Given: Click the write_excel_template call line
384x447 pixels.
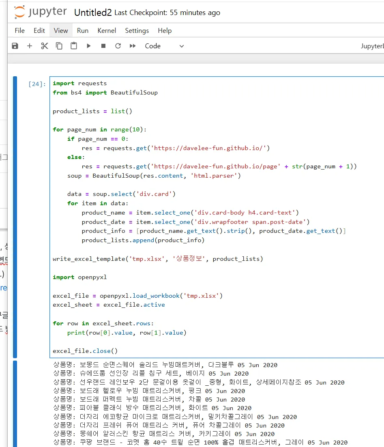Looking at the screenshot, I should pos(158,259).
